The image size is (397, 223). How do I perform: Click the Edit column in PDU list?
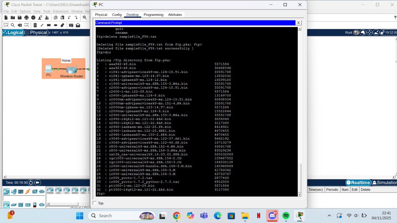tap(354, 190)
